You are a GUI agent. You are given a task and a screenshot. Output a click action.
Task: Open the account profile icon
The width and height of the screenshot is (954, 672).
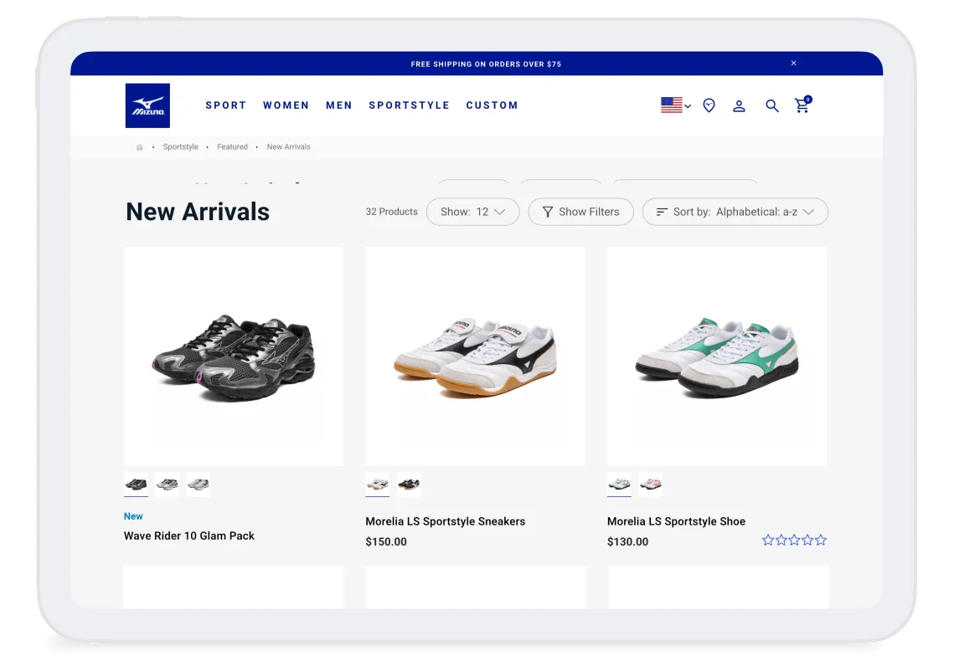point(739,105)
